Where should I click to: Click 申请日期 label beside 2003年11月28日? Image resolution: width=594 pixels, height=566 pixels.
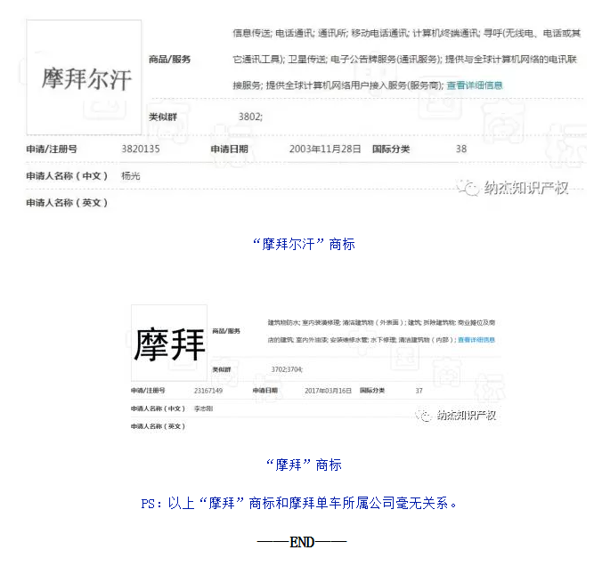pos(229,149)
